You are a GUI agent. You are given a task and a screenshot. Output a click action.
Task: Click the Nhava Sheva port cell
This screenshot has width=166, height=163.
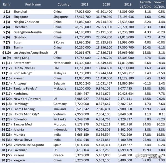(x=23, y=140)
